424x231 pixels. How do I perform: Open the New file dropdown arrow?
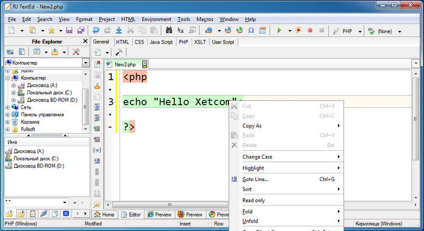[x=22, y=31]
